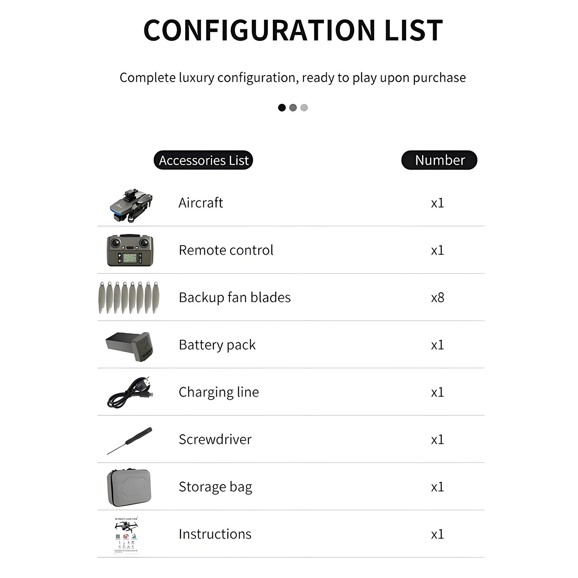This screenshot has height=578, width=578.
Task: Click the screwdriver image
Action: click(129, 440)
